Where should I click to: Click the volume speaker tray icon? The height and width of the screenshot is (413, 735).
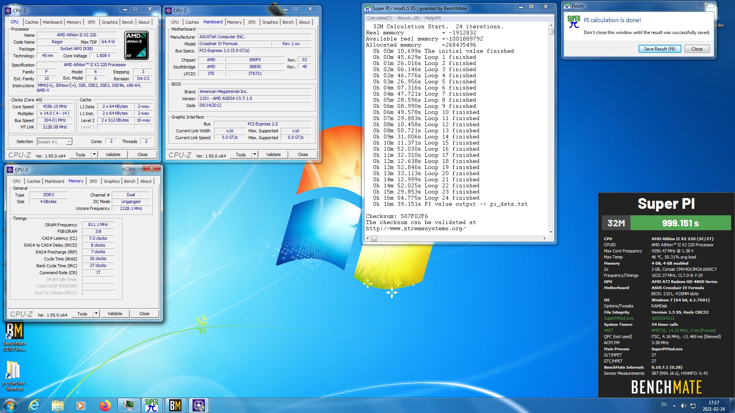click(683, 405)
